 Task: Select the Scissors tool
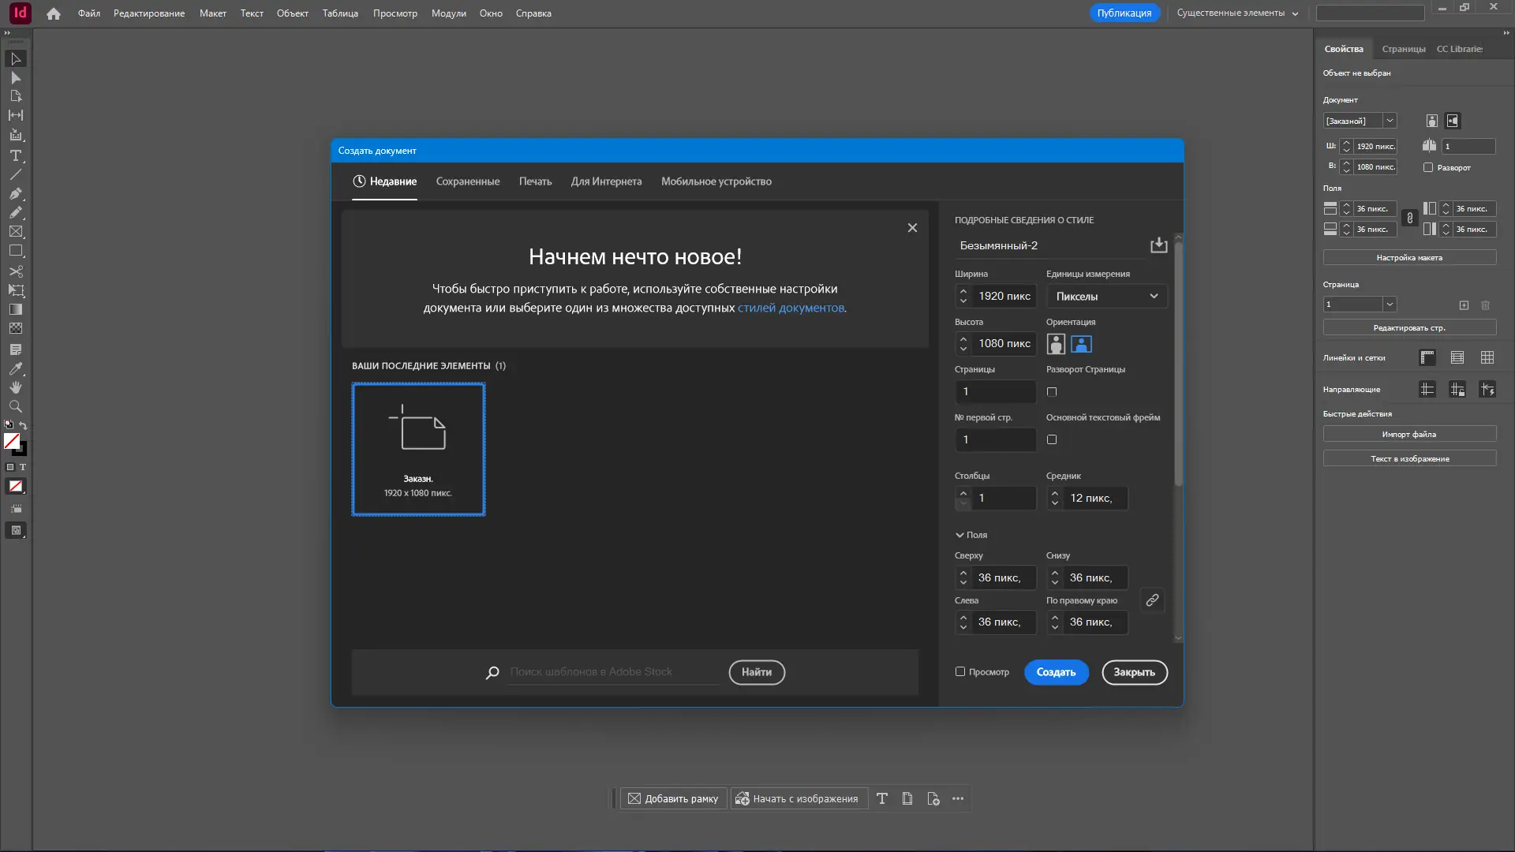click(x=16, y=271)
